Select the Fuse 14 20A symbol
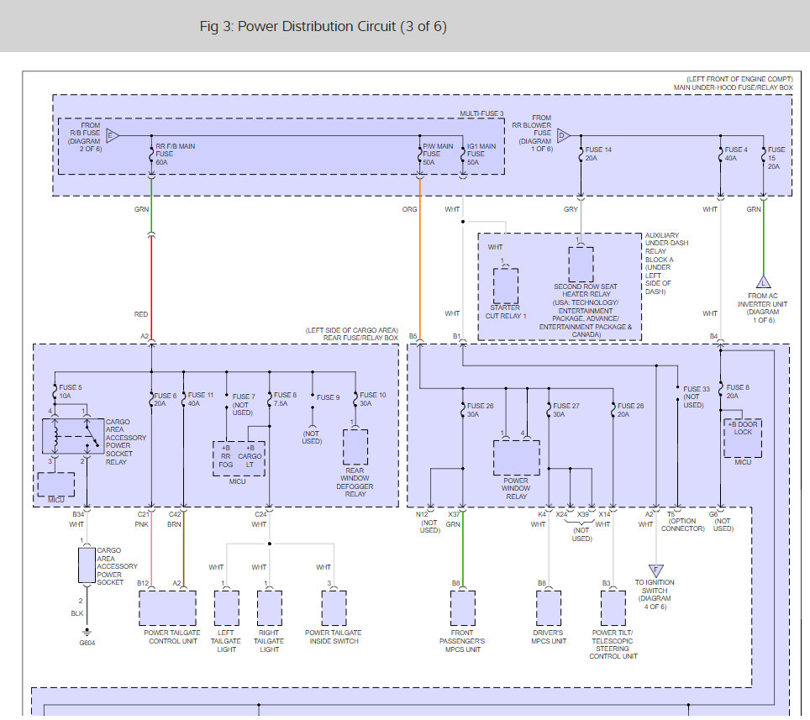 pyautogui.click(x=581, y=155)
